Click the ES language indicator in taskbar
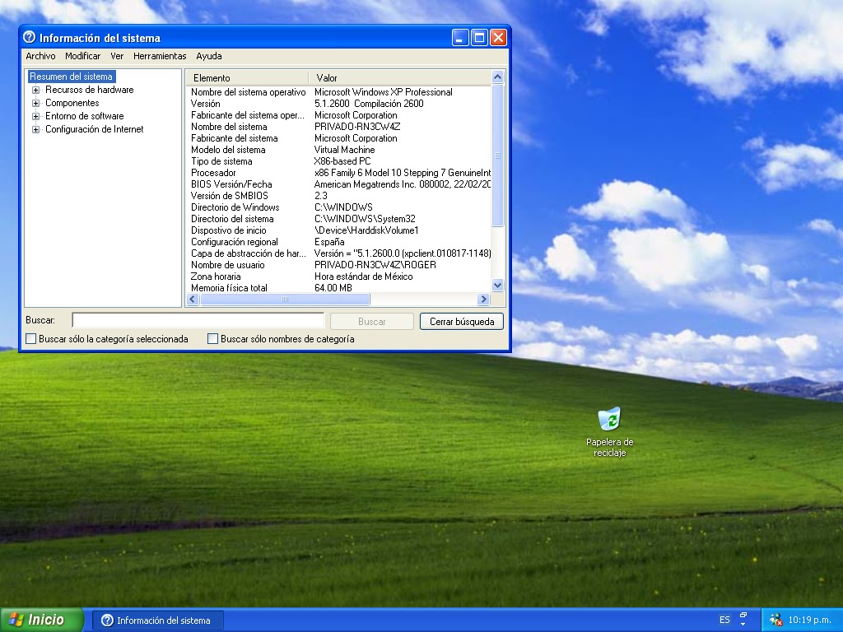843x632 pixels. (x=724, y=619)
